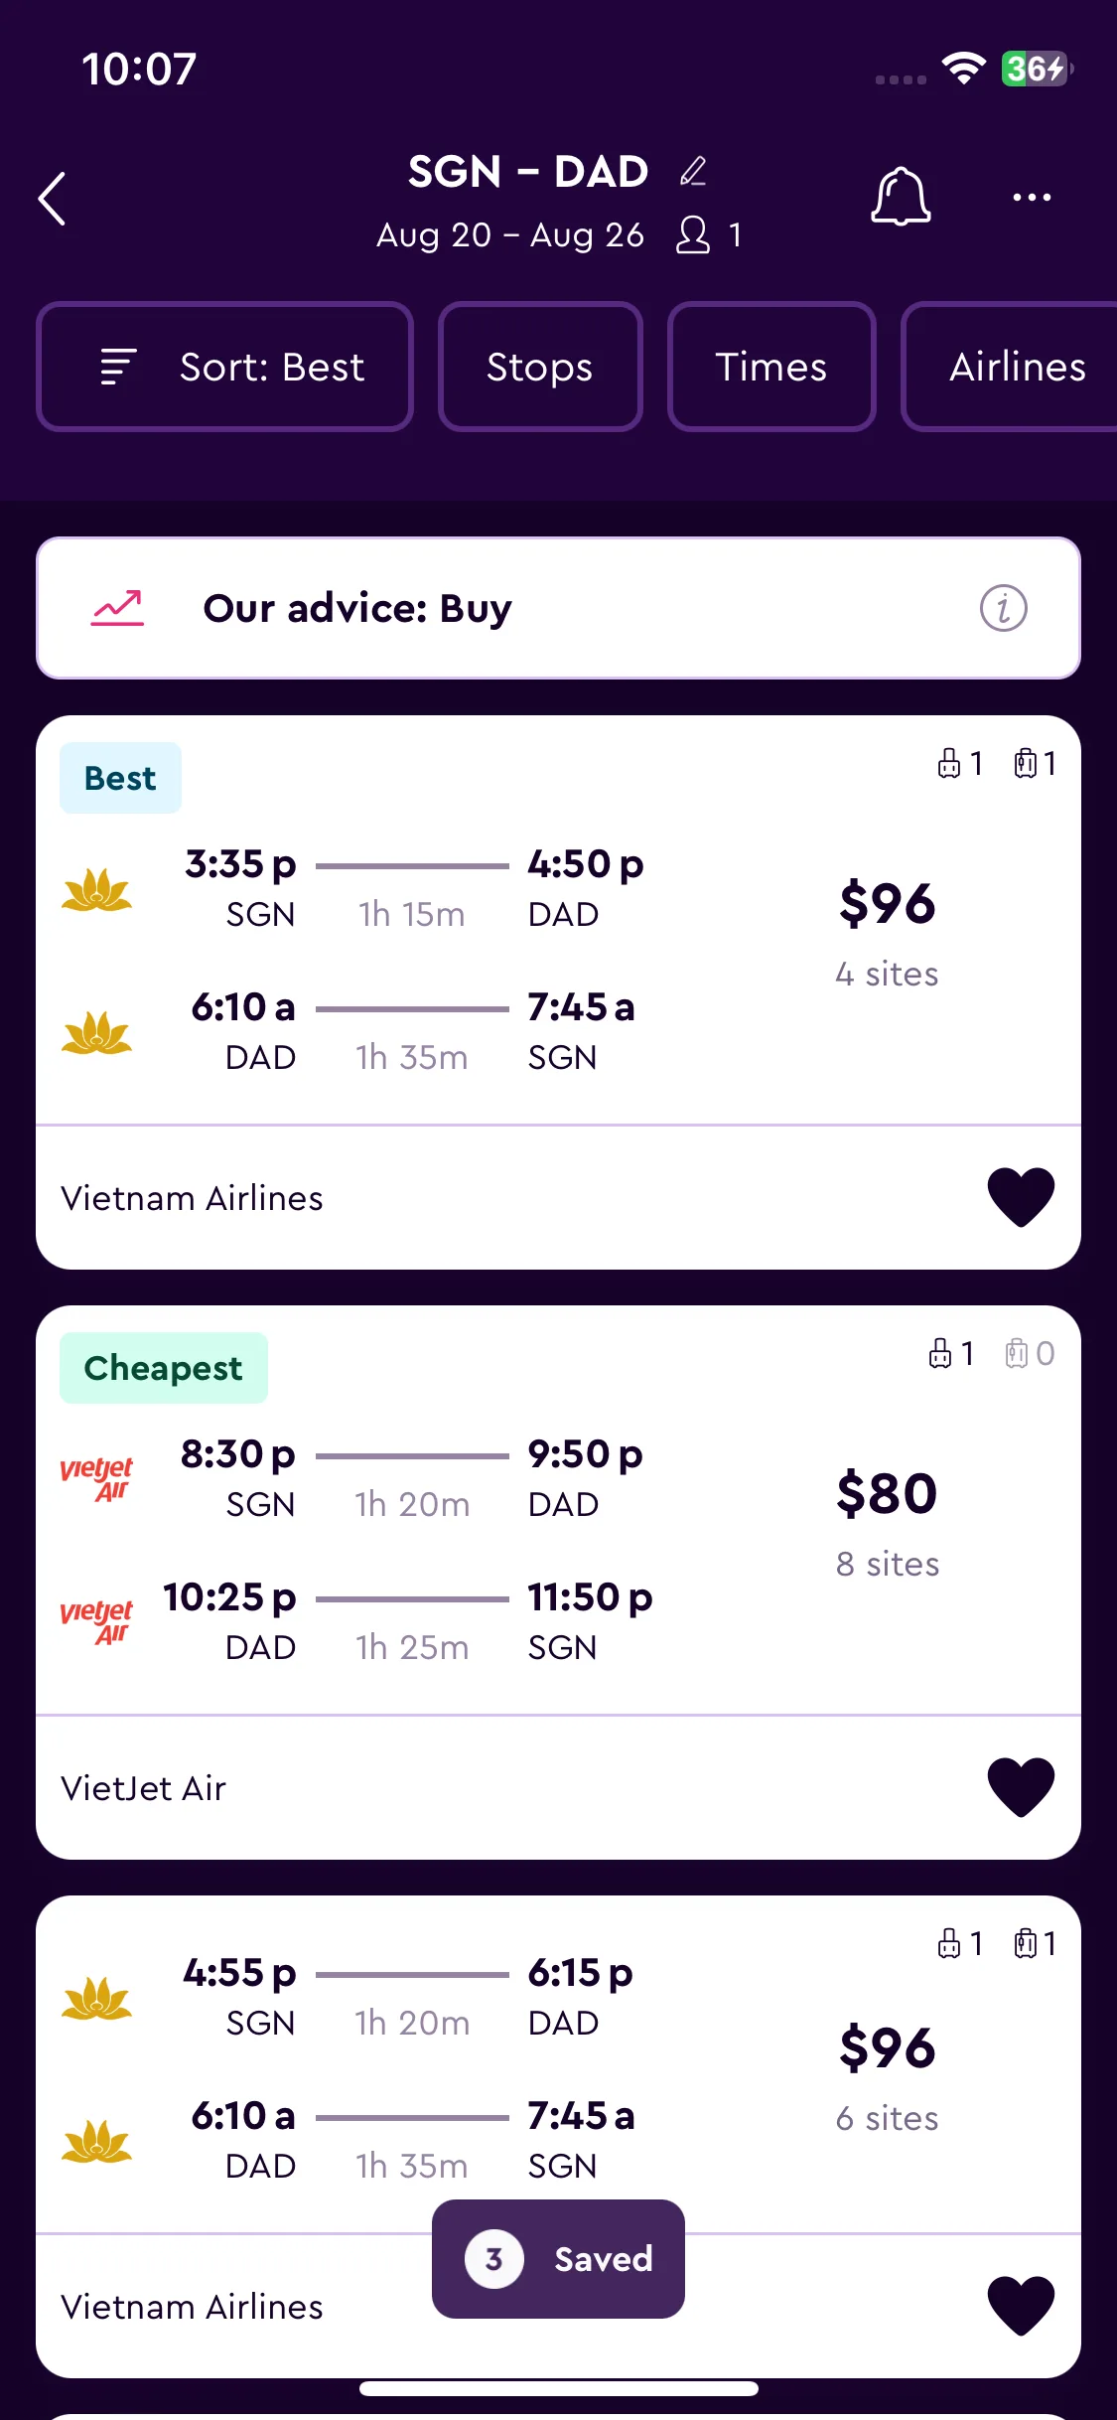View baggage allowance icons on the Best flight
The width and height of the screenshot is (1117, 2420).
click(996, 763)
